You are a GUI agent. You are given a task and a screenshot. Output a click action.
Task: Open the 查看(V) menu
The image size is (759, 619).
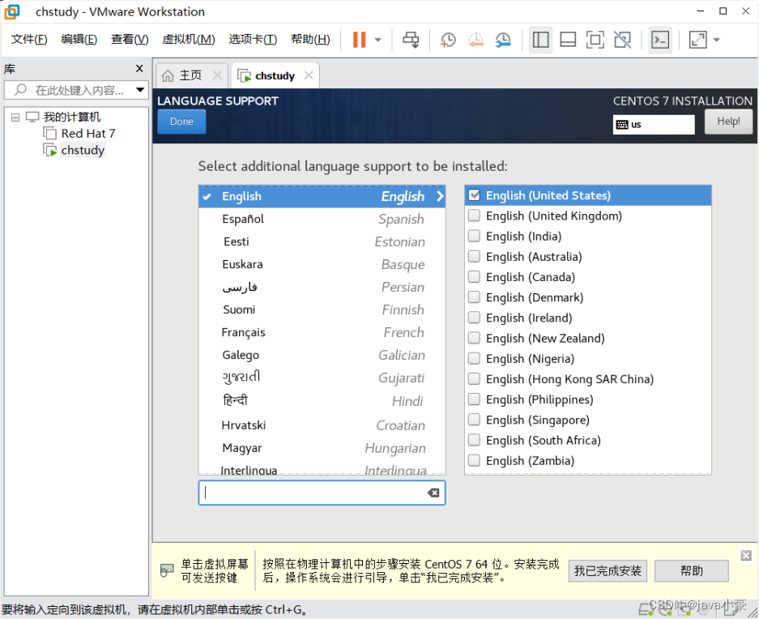130,39
